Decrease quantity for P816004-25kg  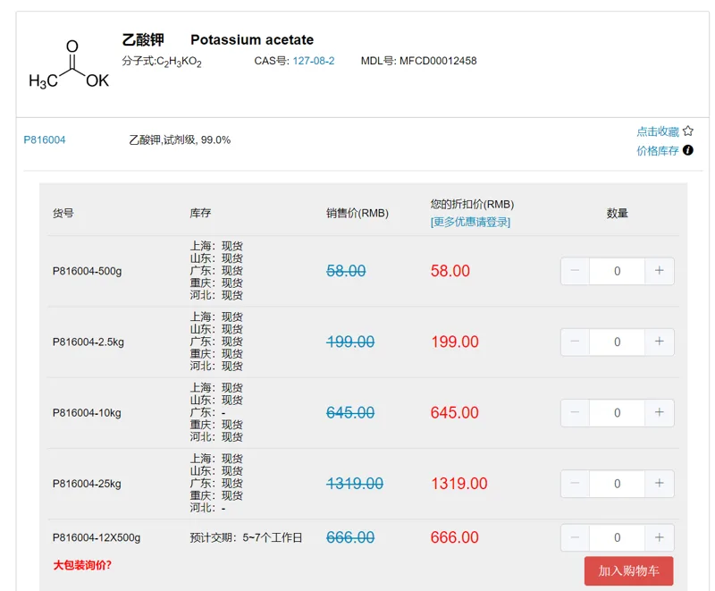tap(575, 484)
